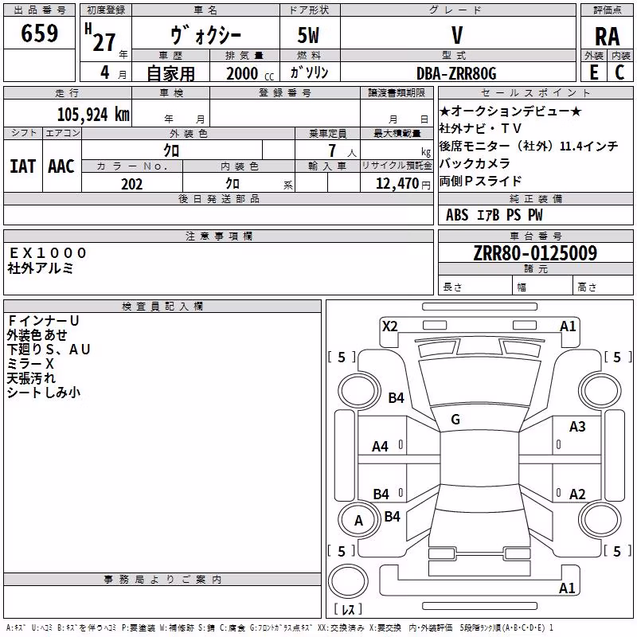Click seating capacity 7 人
The image size is (637, 637).
[x=342, y=150]
